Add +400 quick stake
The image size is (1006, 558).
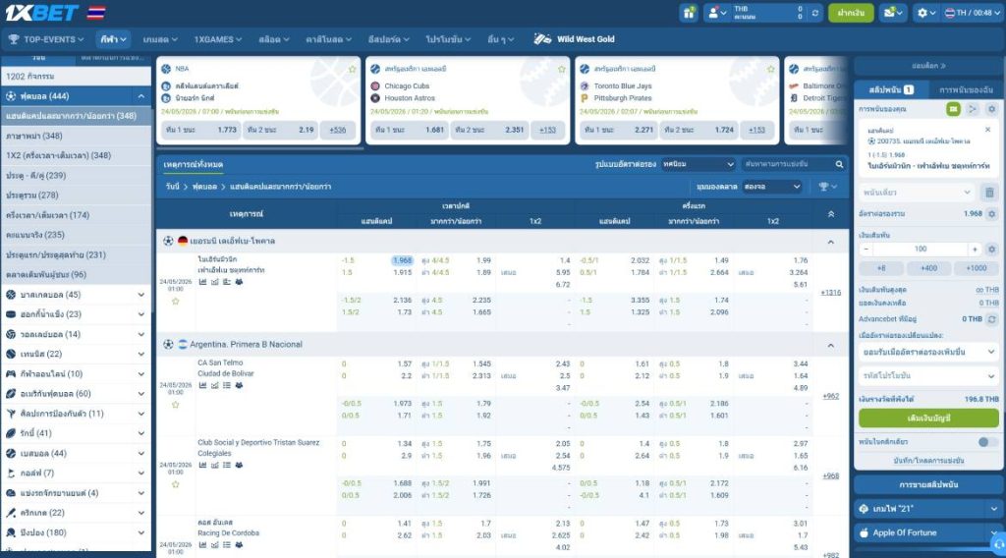(x=928, y=268)
